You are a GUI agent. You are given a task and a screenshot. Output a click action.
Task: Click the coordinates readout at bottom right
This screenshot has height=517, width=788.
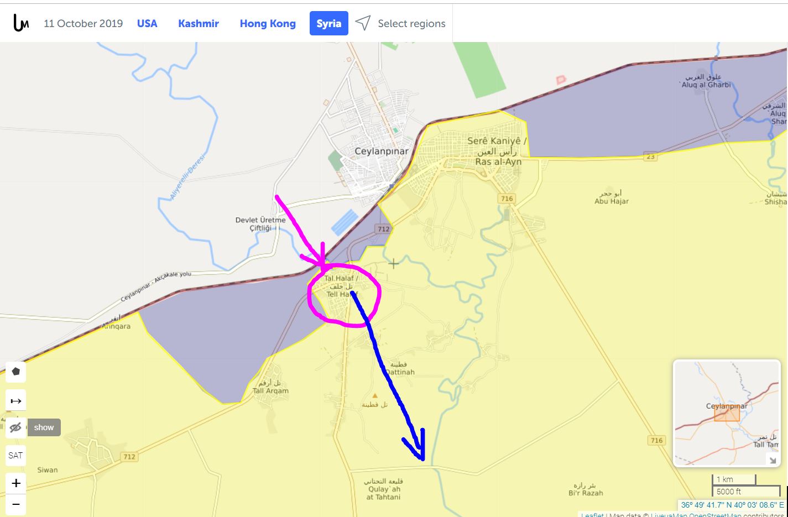732,505
